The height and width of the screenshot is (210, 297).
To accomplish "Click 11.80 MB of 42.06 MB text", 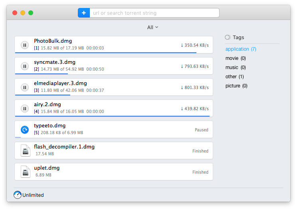I will point(62,90).
